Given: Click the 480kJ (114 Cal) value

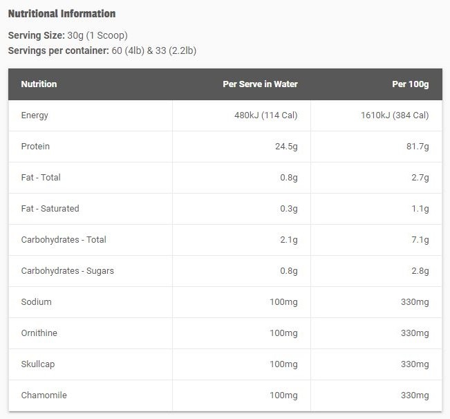Looking at the screenshot, I should (265, 115).
